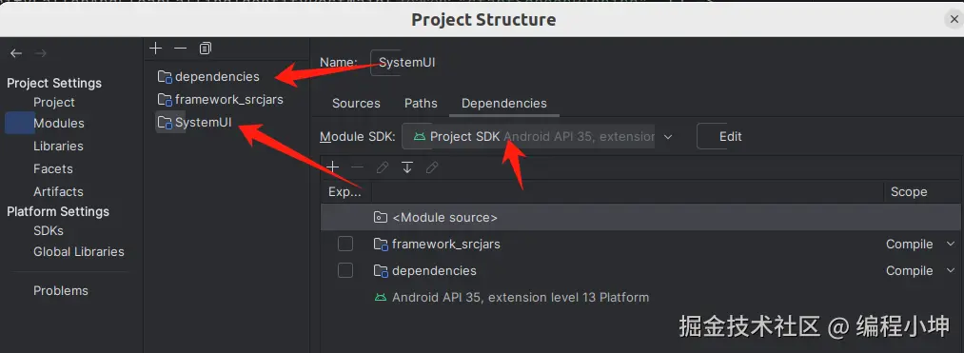Add a dependency with the plus icon
Image resolution: width=964 pixels, height=353 pixels.
click(x=333, y=167)
